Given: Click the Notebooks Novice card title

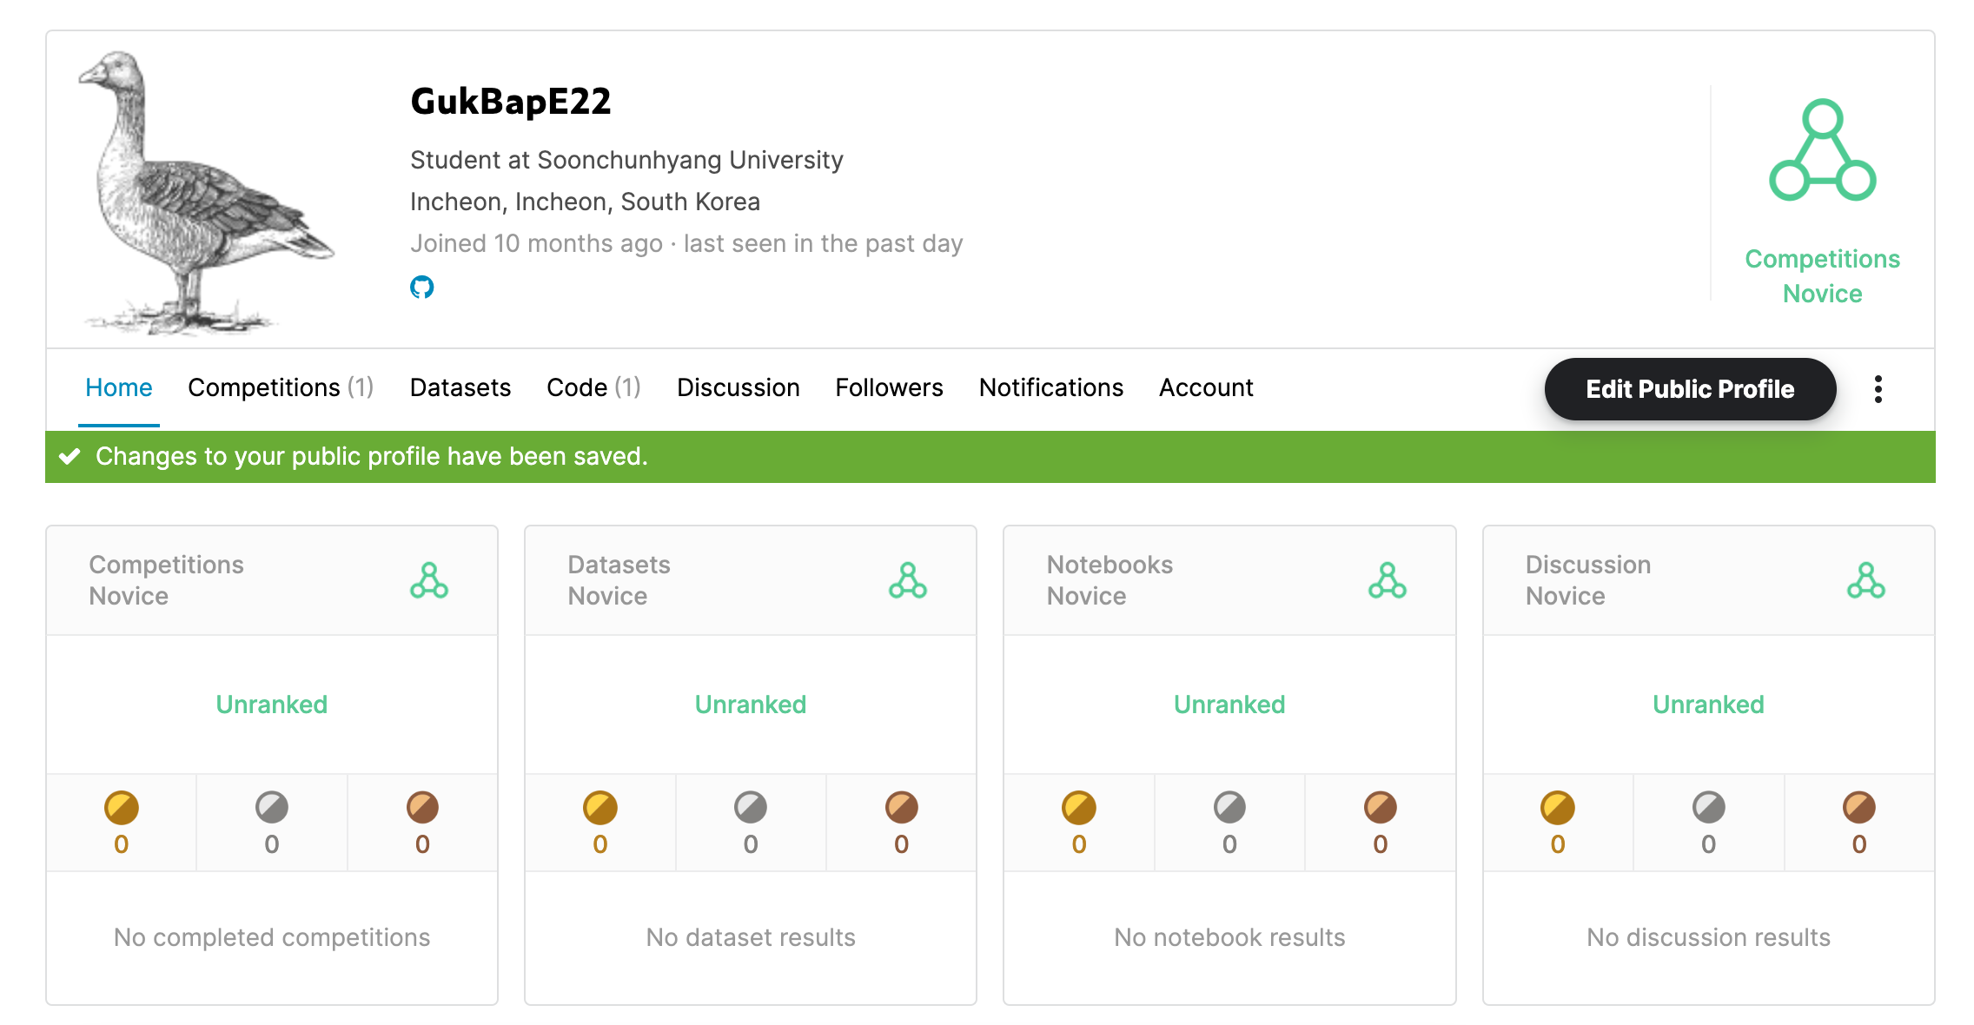Looking at the screenshot, I should pyautogui.click(x=1110, y=580).
